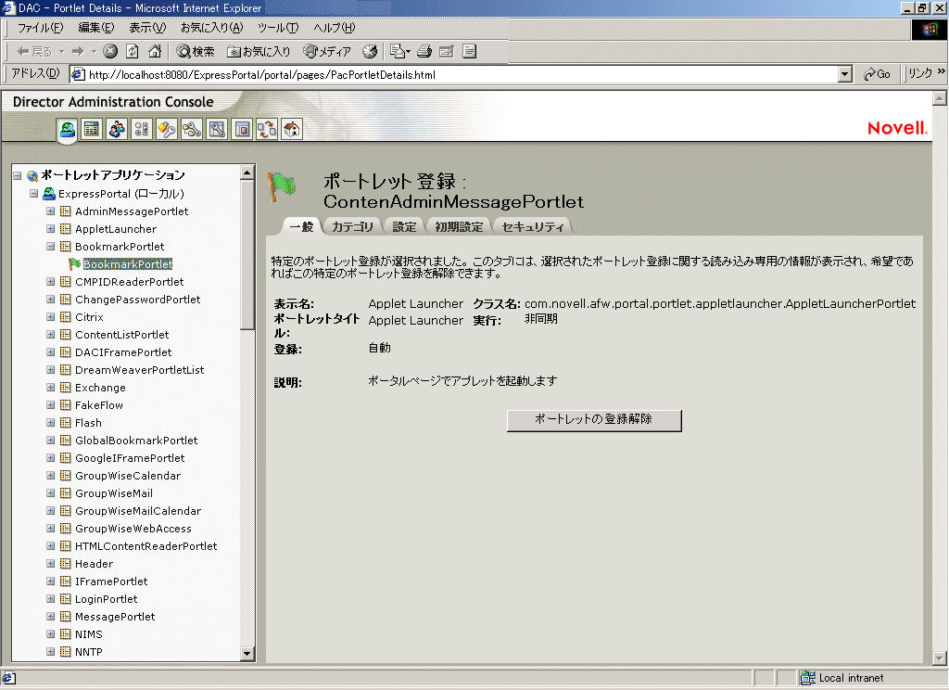Select the highlighted BookmarkPortlet registration item

pos(128,264)
